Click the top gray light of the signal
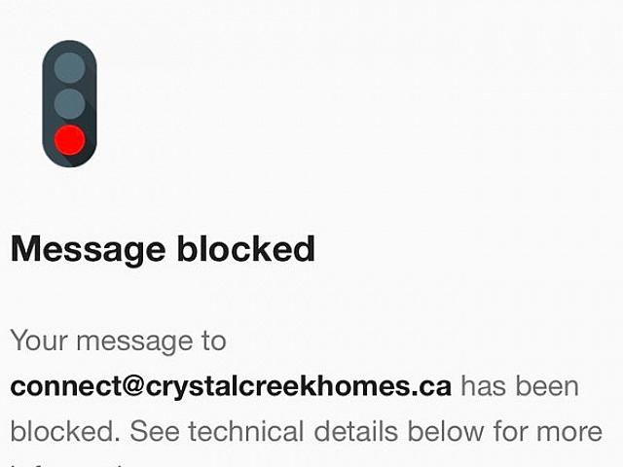 point(69,67)
